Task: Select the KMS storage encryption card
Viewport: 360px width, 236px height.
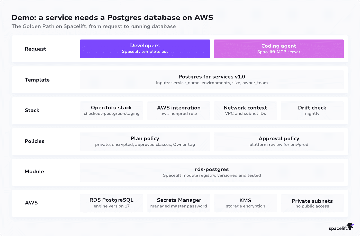Action: pos(245,203)
